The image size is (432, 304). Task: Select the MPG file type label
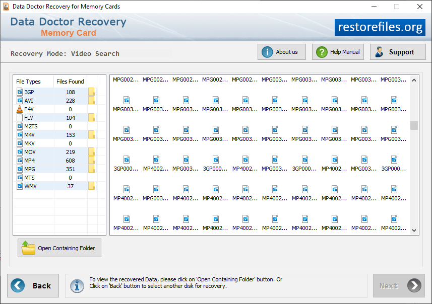29,169
